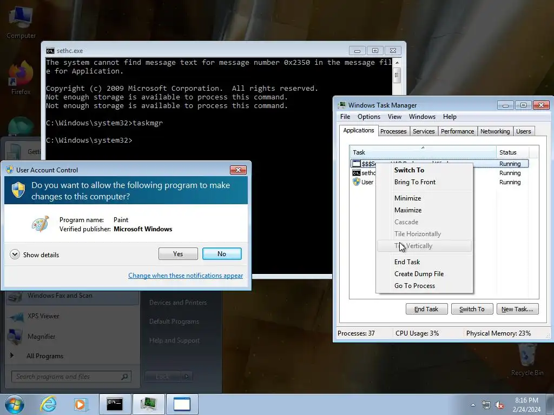Screen dimensions: 554x415
Task: Open the File menu in Task Manager
Action: [x=345, y=117]
